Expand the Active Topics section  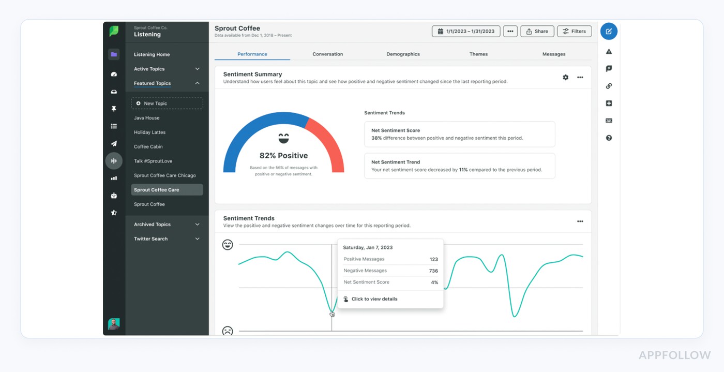point(167,69)
